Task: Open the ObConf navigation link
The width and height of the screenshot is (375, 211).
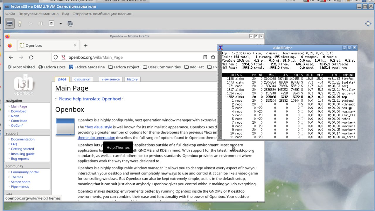Action: coord(17,125)
